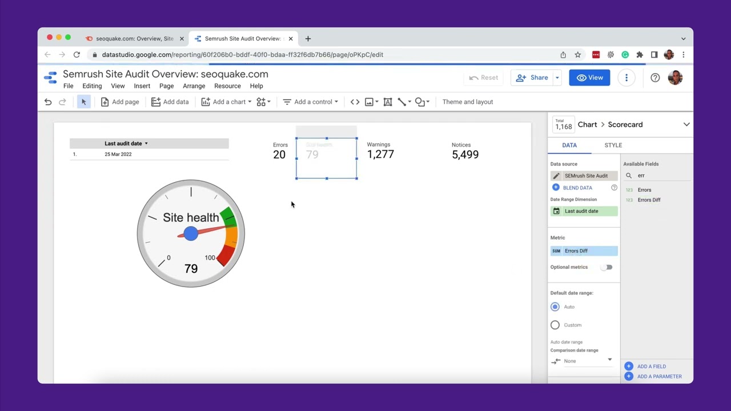Select the Custom date range radio button
This screenshot has height=411, width=731.
coord(555,325)
